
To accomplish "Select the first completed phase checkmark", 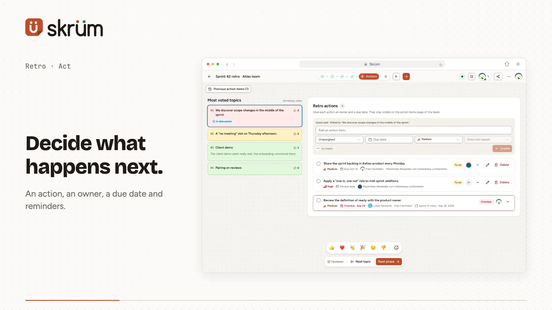I will point(322,77).
